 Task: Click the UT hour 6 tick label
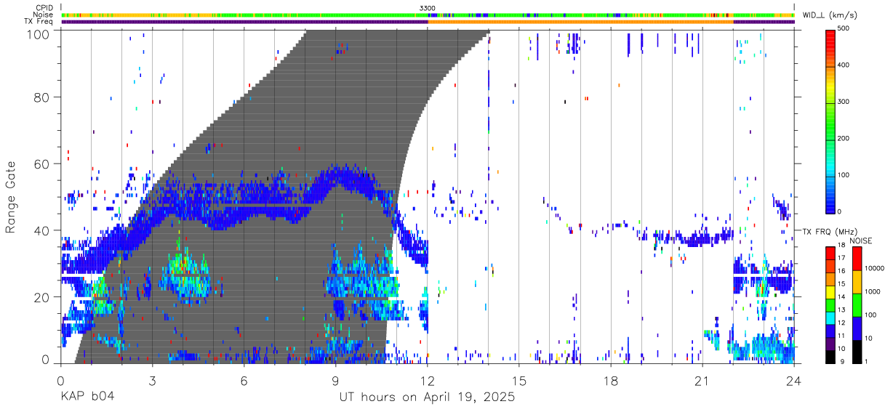point(244,380)
